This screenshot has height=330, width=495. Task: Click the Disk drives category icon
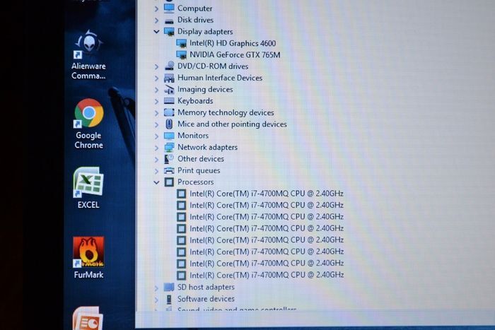tap(169, 20)
